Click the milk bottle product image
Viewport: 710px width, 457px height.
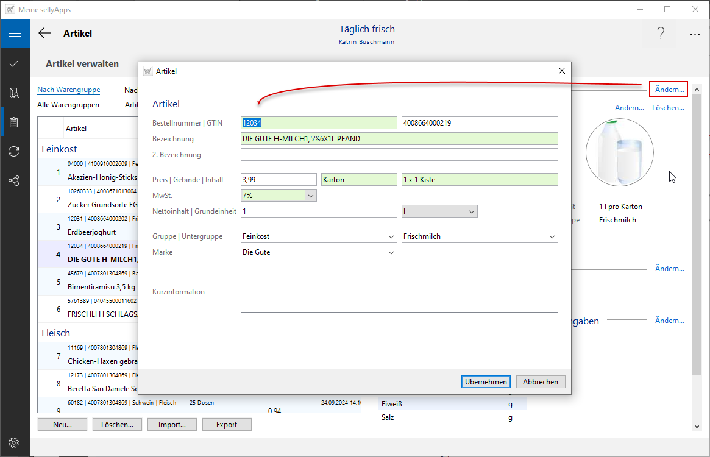coord(619,152)
